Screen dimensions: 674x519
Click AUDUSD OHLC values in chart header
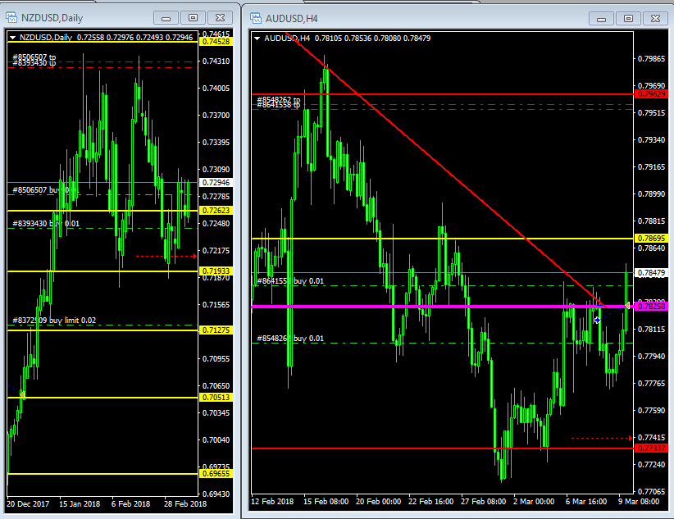[372, 39]
